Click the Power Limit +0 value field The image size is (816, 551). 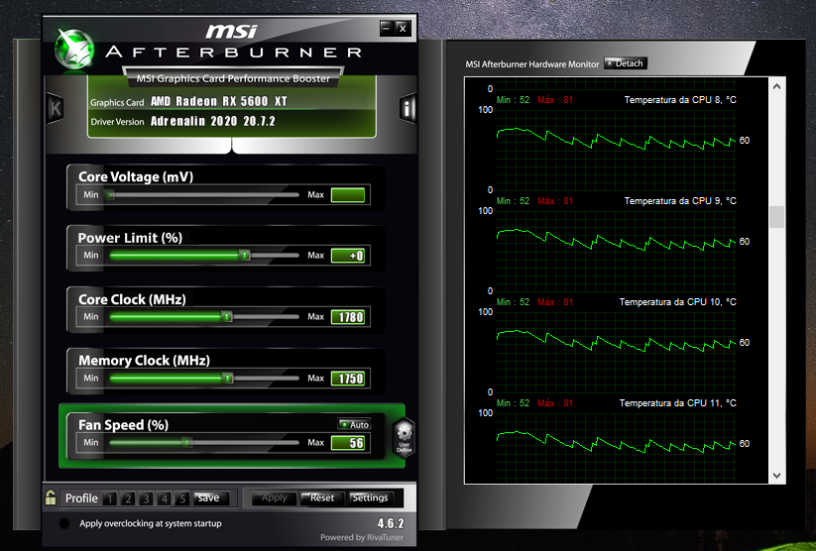tap(348, 256)
